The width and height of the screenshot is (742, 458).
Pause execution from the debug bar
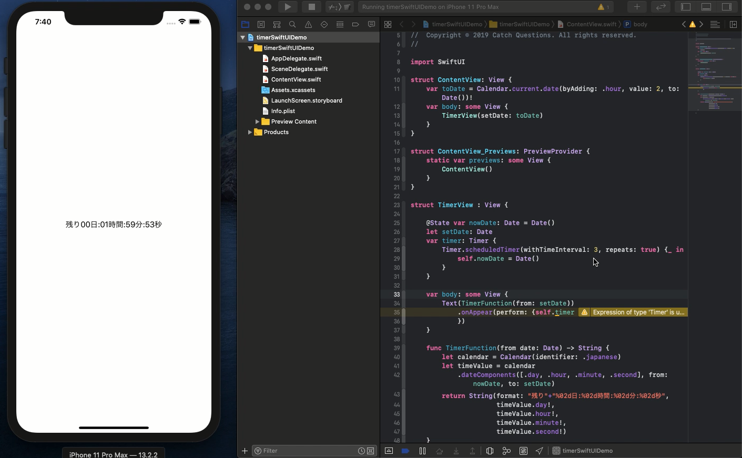click(423, 451)
